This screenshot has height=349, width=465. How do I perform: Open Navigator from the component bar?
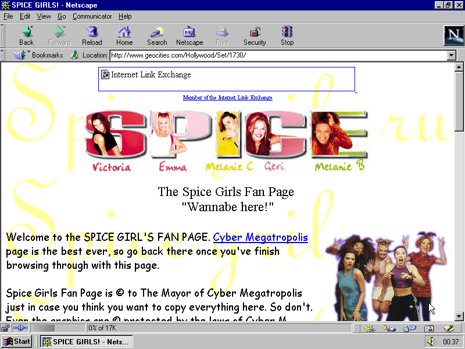click(x=369, y=328)
